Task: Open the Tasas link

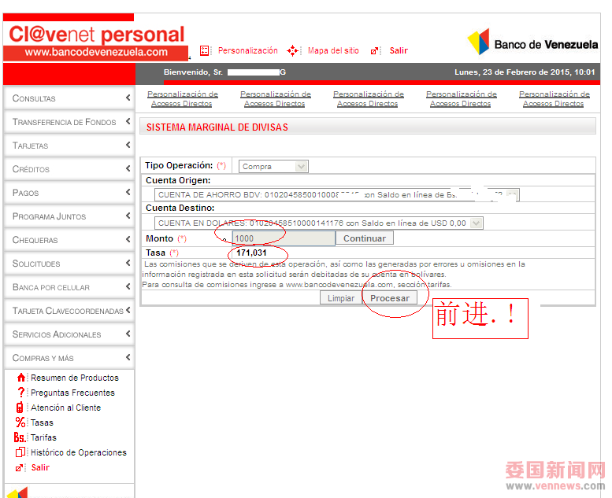Action: click(42, 422)
